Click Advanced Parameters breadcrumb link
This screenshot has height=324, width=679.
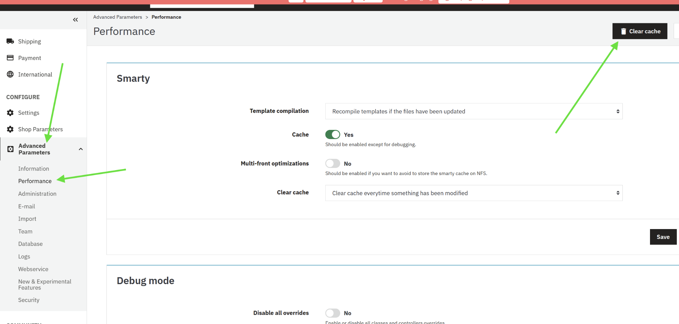click(117, 17)
